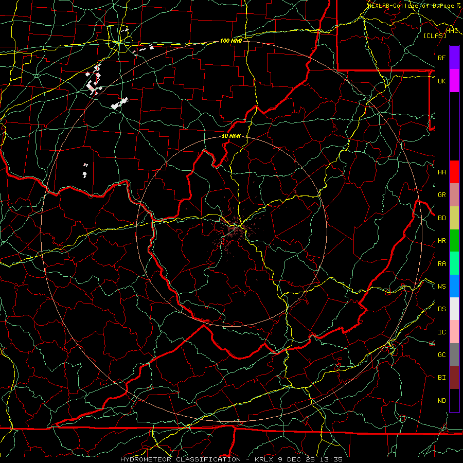Viewport: 463px width, 463px height.
Task: Click the IC legend label
Action: (442, 332)
